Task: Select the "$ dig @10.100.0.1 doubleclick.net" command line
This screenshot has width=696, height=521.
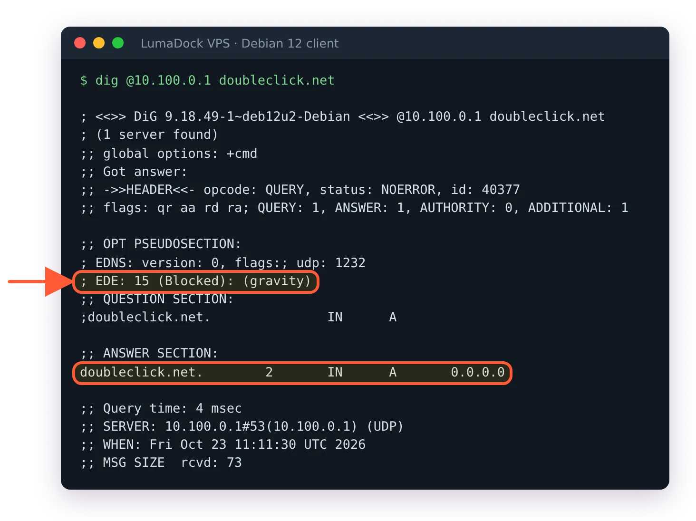Action: [207, 80]
